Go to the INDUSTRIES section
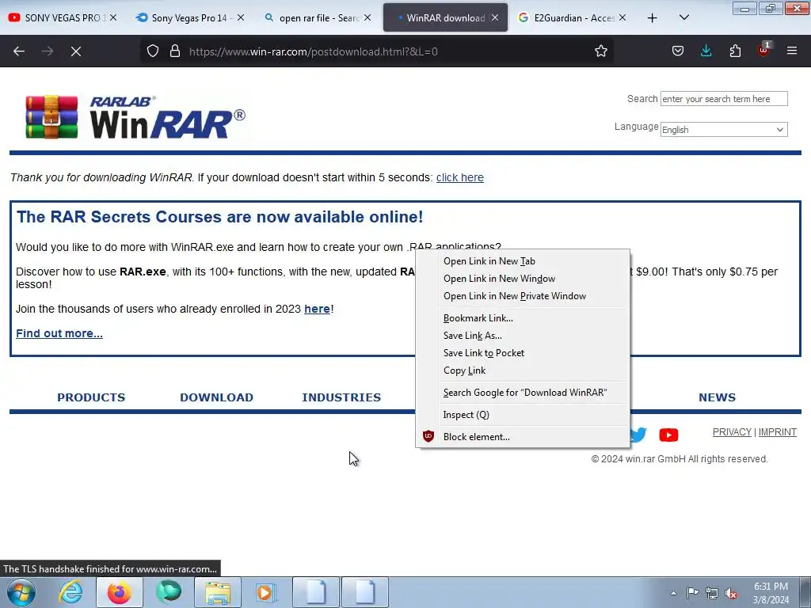The height and width of the screenshot is (608, 811). [x=341, y=397]
